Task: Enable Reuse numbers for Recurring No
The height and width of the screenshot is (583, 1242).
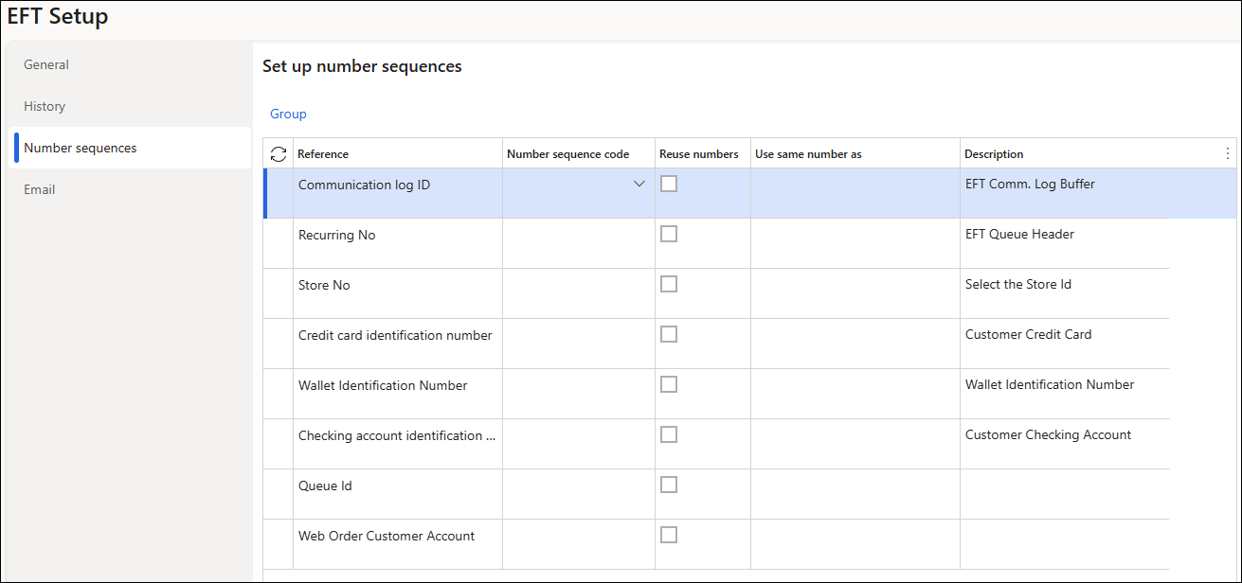Action: pos(669,234)
